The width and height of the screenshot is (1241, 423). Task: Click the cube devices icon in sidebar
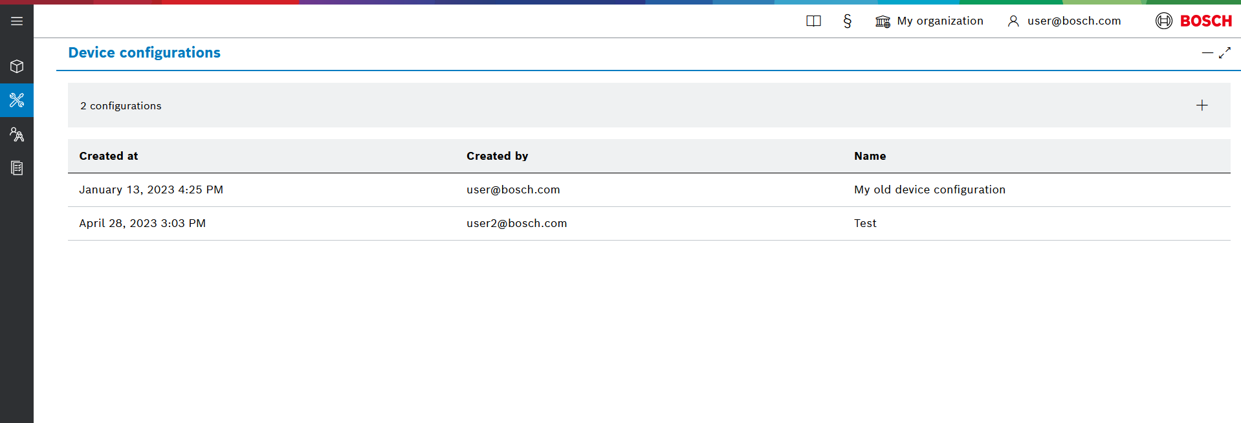pyautogui.click(x=17, y=67)
